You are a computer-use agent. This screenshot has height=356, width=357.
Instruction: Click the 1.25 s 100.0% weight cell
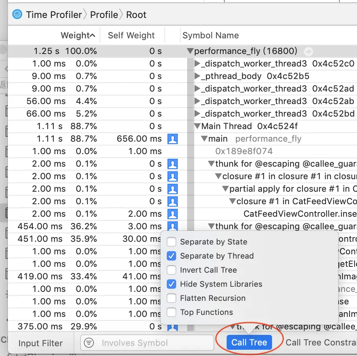pyautogui.click(x=65, y=51)
